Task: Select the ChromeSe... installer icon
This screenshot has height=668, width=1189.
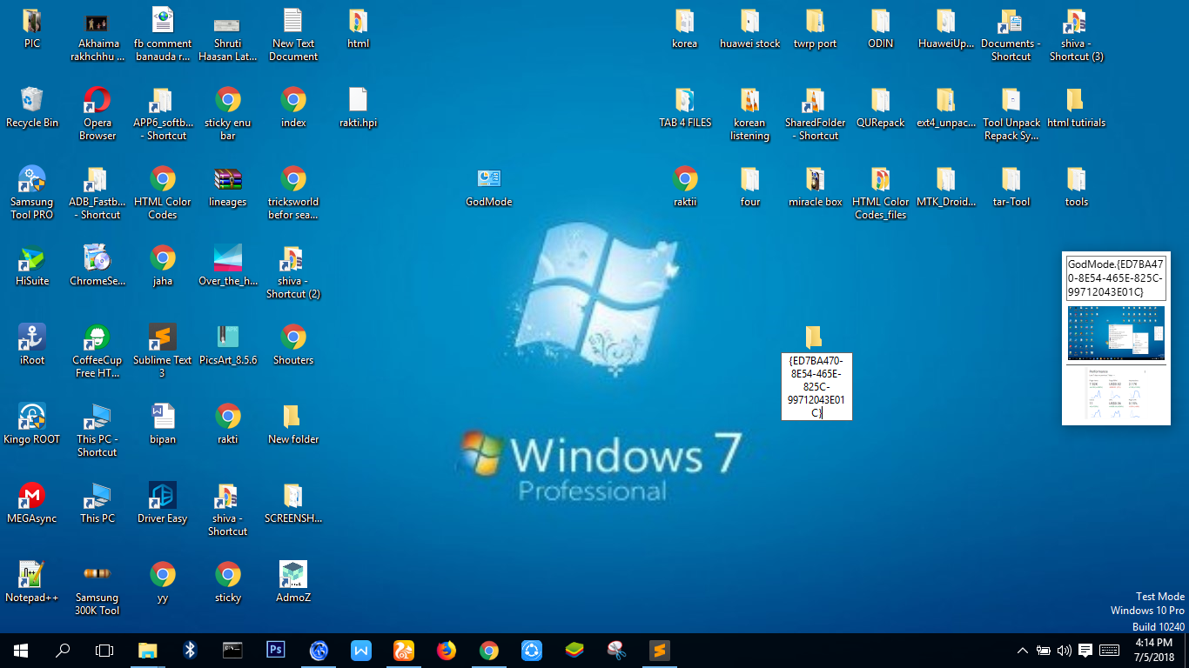Action: pyautogui.click(x=97, y=266)
